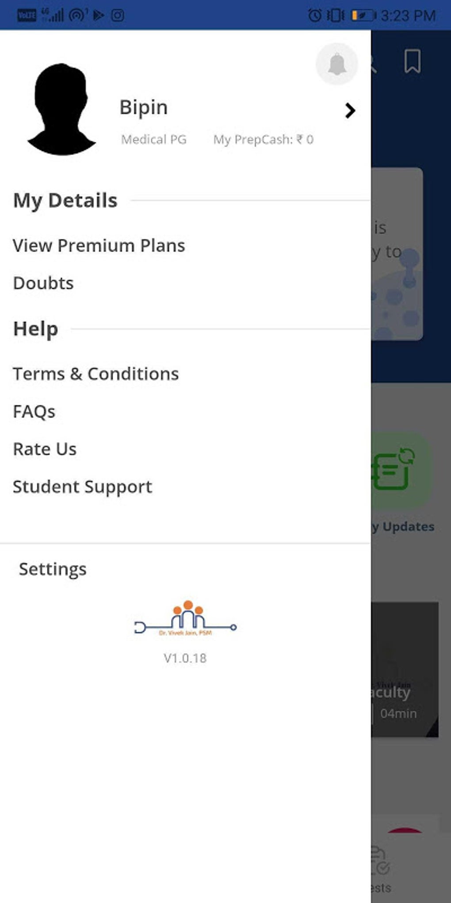The image size is (451, 903).
Task: Tap the notification bell icon
Action: coord(336,64)
